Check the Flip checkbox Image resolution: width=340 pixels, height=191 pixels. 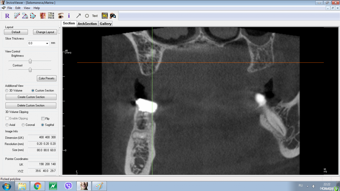point(43,119)
